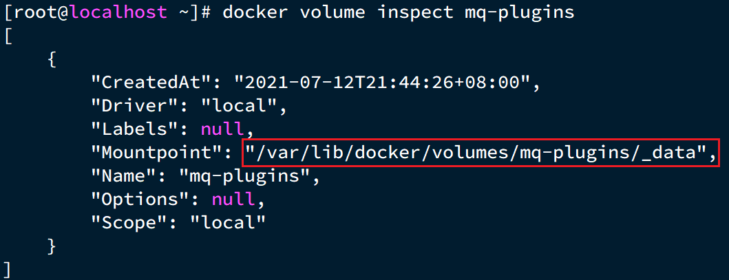This screenshot has width=729, height=280.
Task: Click the closing curly brace
Action: (52, 246)
